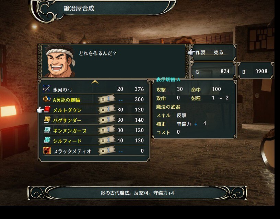Click the 氷河の弓 bow icon

47,89
